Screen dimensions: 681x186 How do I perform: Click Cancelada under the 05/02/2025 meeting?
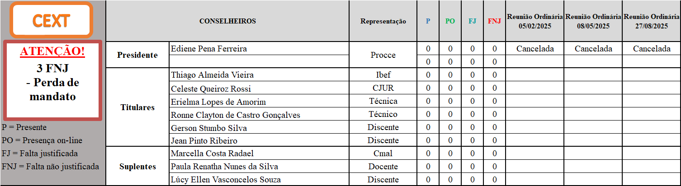pos(534,49)
